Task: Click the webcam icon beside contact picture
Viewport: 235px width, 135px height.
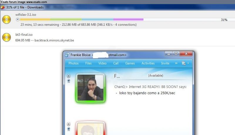Action: click(68, 81)
